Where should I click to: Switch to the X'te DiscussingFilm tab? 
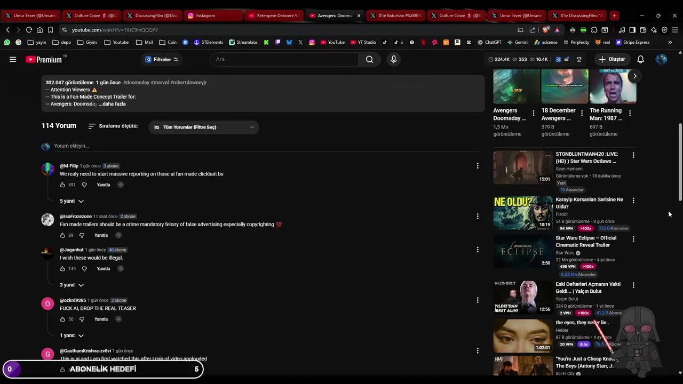pos(578,15)
